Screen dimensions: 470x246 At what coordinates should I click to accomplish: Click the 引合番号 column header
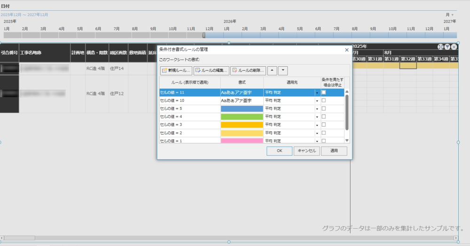tap(9, 53)
